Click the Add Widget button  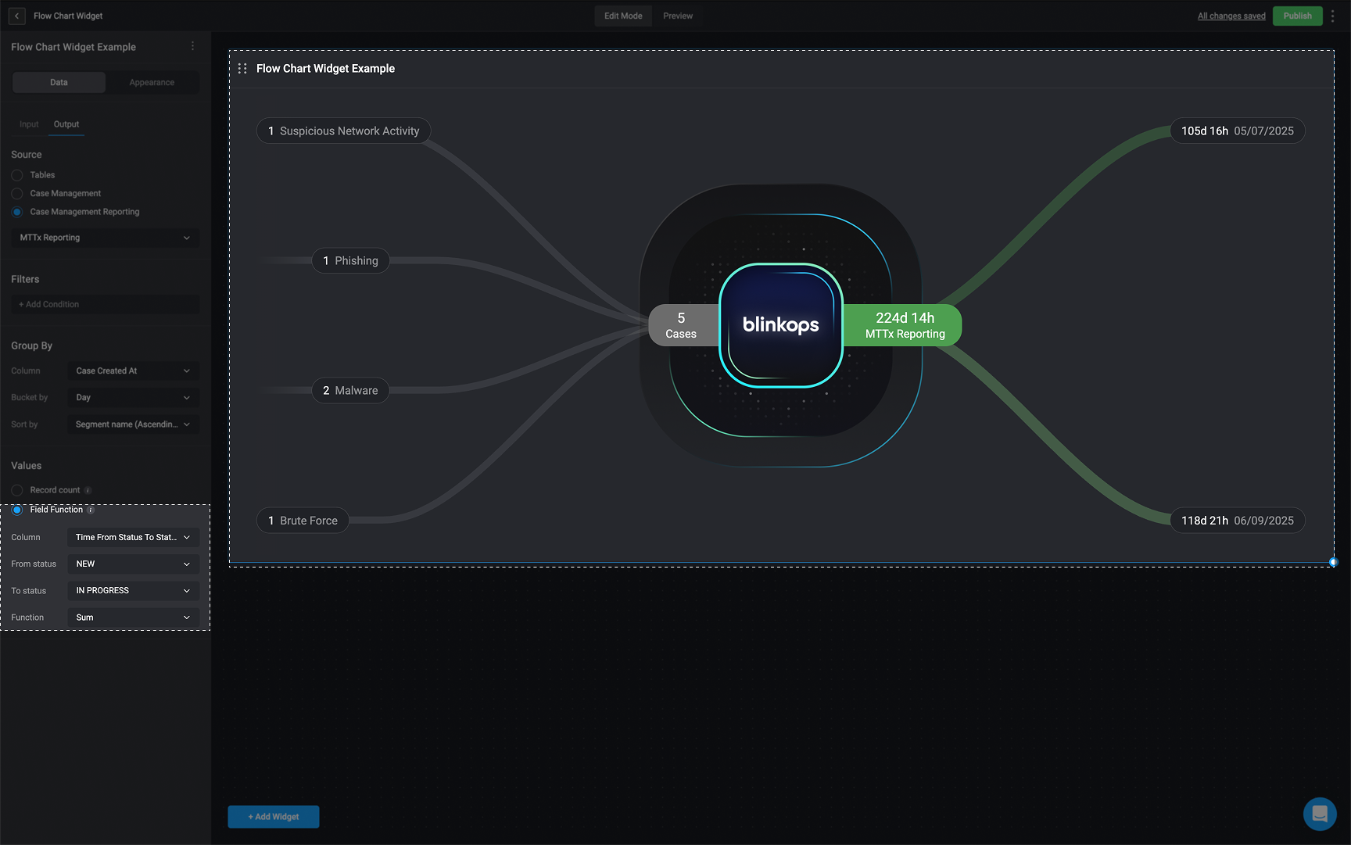point(274,817)
